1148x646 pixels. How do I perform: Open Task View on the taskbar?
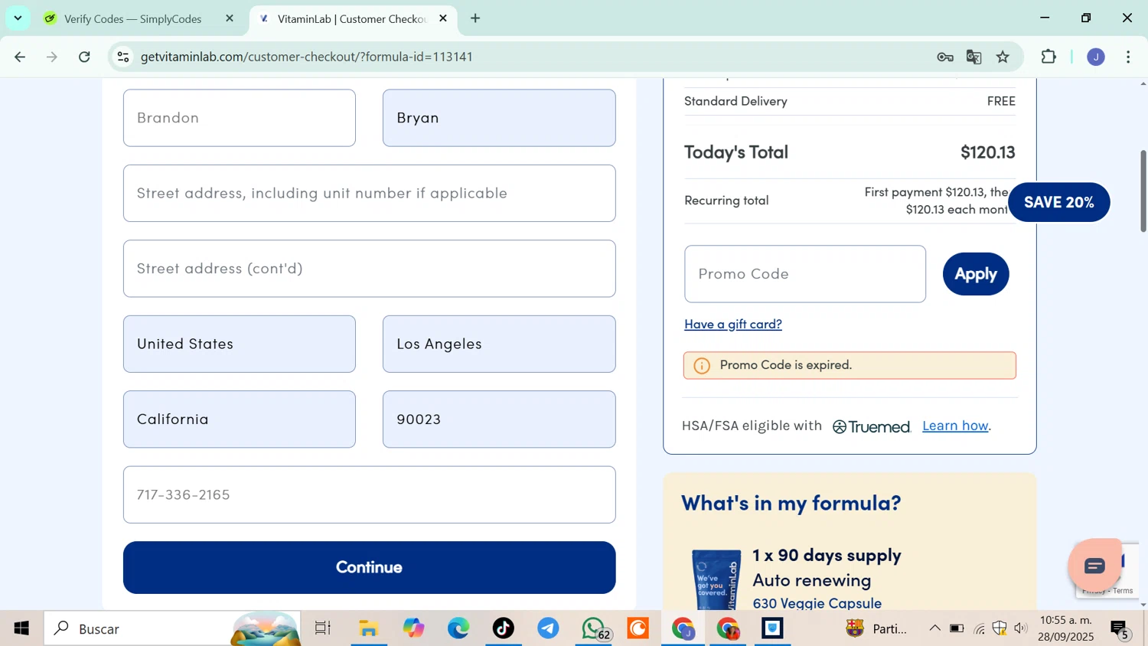tap(323, 628)
